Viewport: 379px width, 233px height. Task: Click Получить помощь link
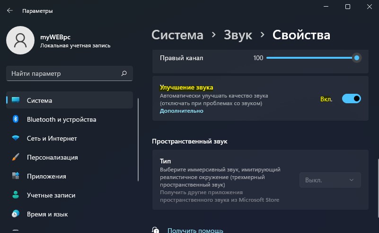coord(195,230)
